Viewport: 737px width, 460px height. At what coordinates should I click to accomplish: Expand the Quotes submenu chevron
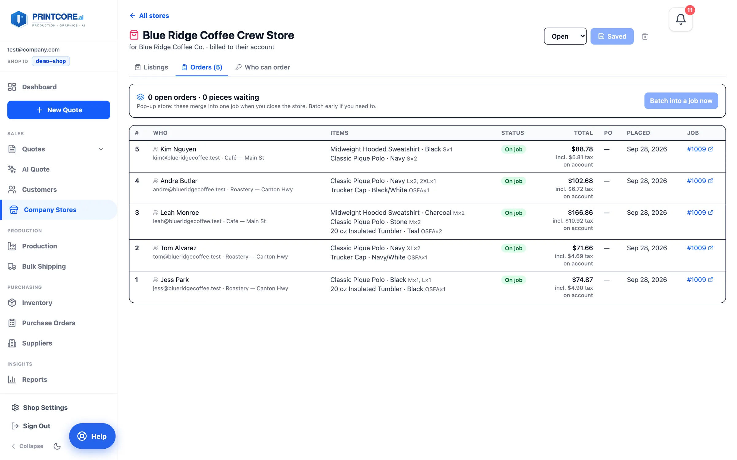tap(101, 149)
